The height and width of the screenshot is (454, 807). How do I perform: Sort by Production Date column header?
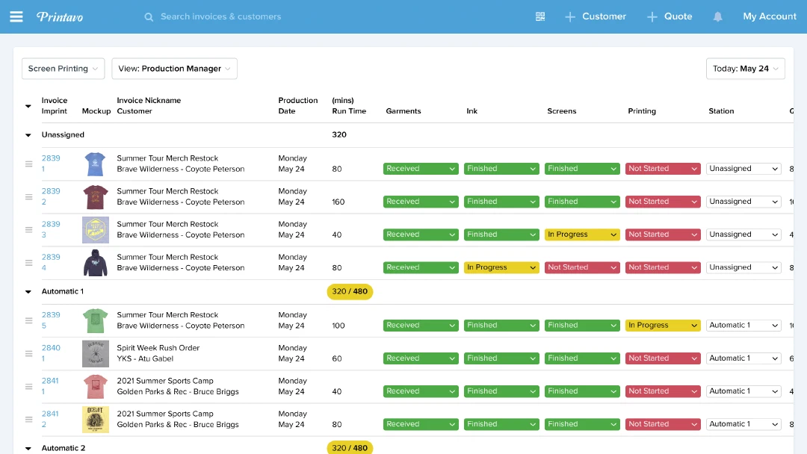[298, 105]
